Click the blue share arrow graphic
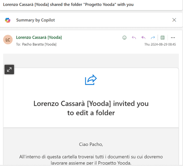Viewport: 183px width, 166px height. click(91, 80)
